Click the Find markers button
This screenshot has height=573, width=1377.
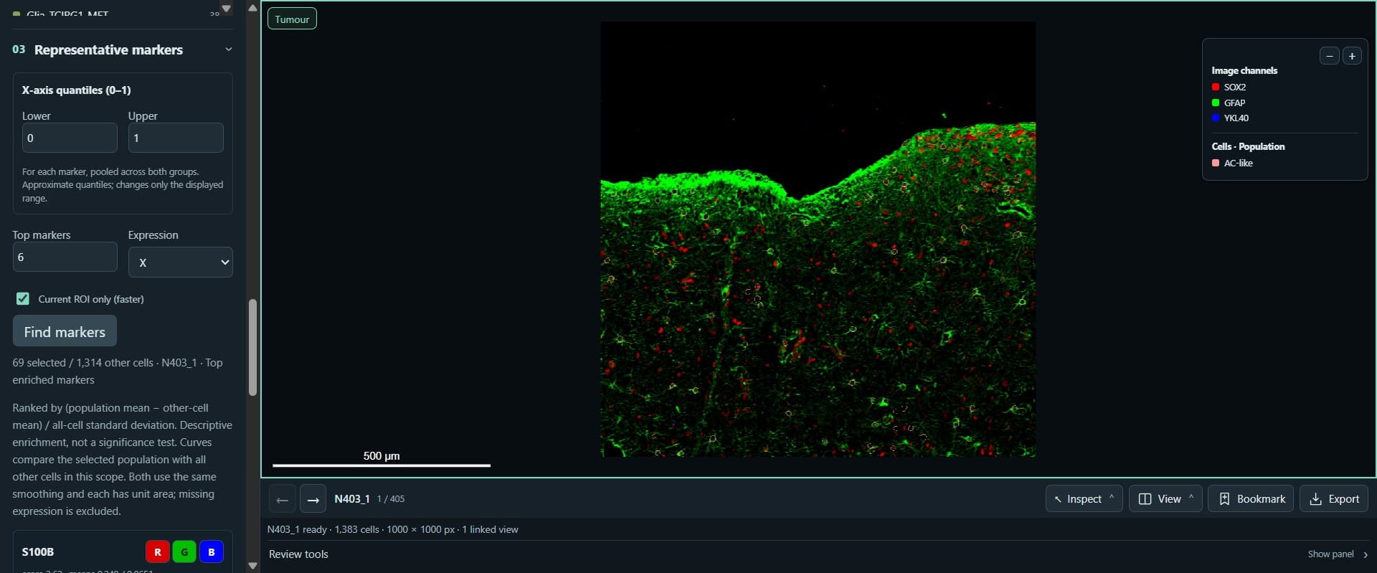tap(65, 331)
